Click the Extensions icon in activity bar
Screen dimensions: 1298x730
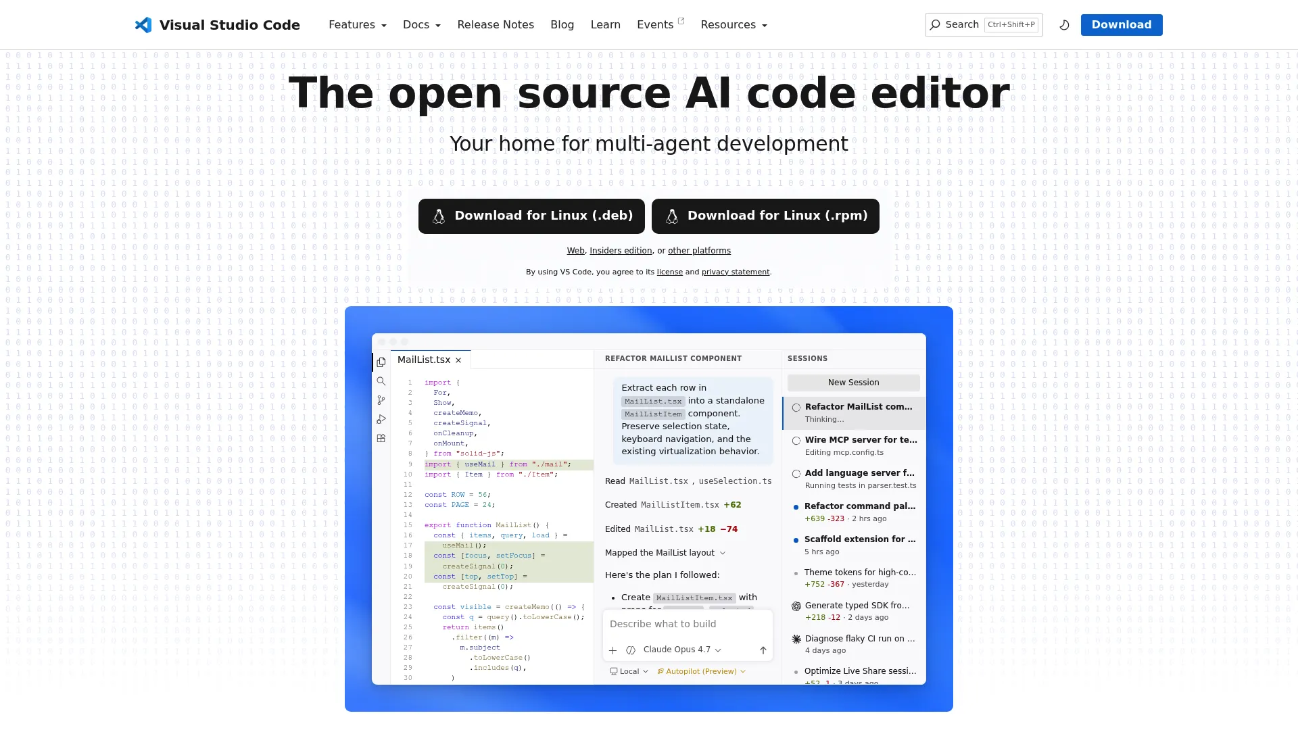point(381,438)
